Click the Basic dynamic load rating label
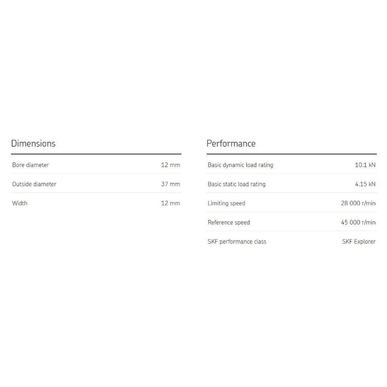This screenshot has width=387, height=387. pyautogui.click(x=240, y=165)
